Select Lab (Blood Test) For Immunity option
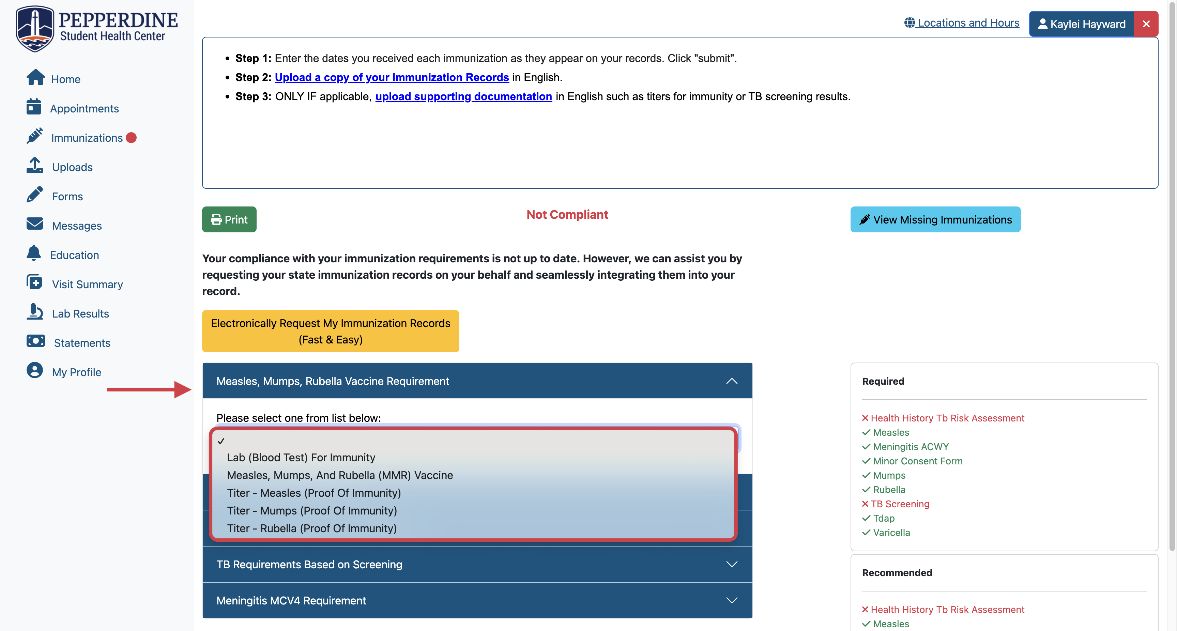This screenshot has width=1177, height=631. click(x=301, y=457)
